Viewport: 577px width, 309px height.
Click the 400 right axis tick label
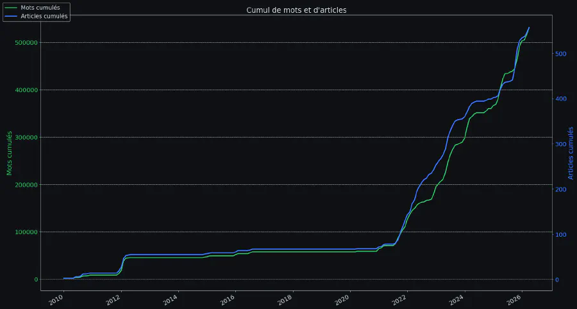click(561, 99)
